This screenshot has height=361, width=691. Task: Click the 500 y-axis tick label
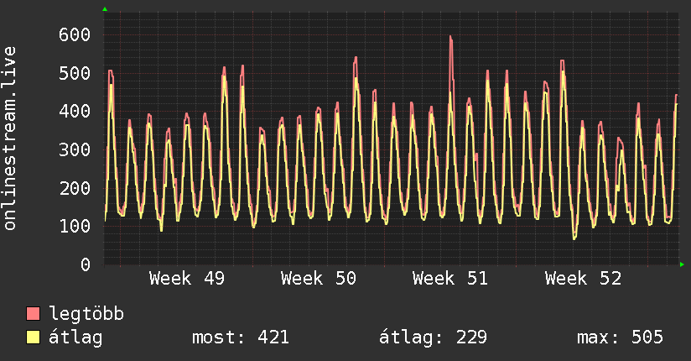[75, 73]
